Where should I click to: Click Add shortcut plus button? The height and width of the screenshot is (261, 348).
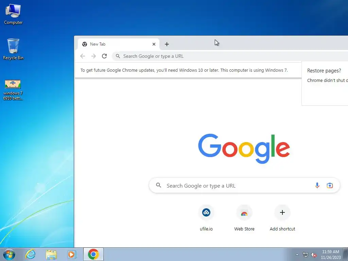point(282,213)
